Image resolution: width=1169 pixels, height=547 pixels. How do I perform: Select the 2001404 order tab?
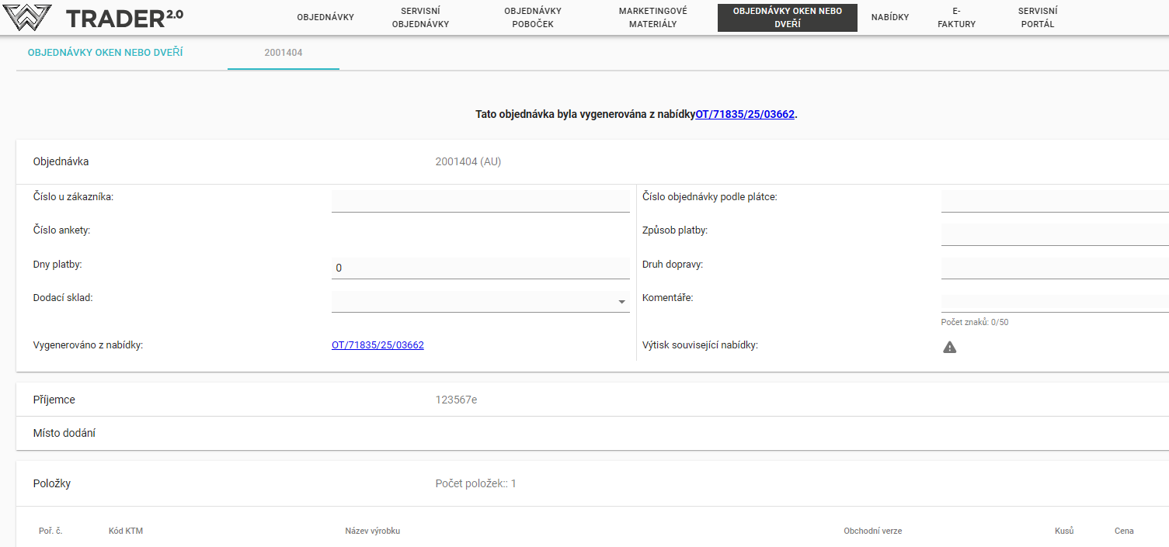point(283,53)
